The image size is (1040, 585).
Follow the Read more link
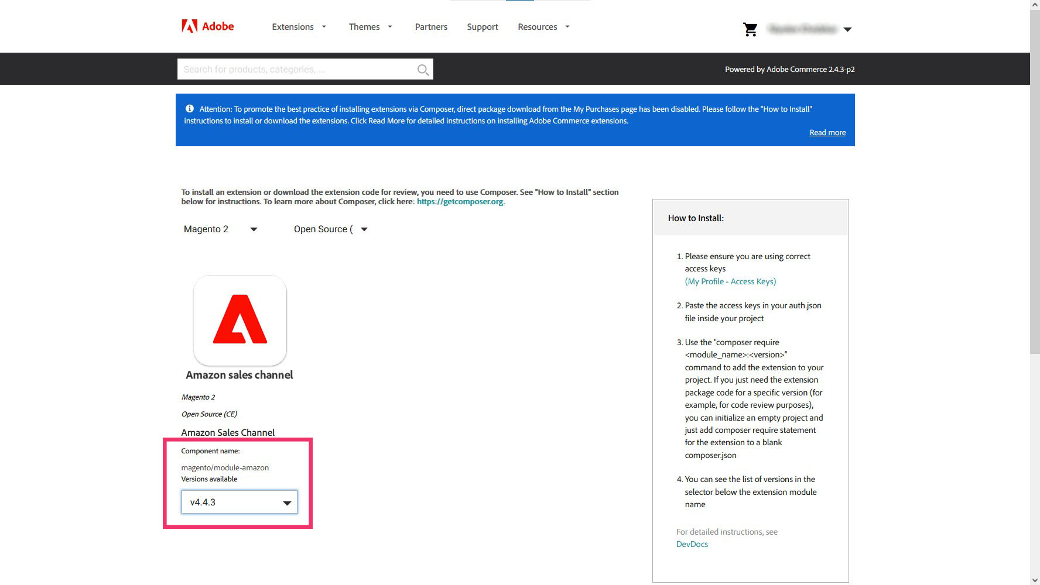coord(827,133)
